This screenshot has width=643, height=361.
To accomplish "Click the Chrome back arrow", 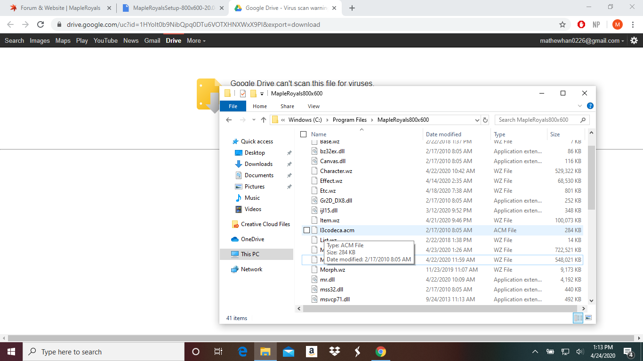I will (x=10, y=24).
